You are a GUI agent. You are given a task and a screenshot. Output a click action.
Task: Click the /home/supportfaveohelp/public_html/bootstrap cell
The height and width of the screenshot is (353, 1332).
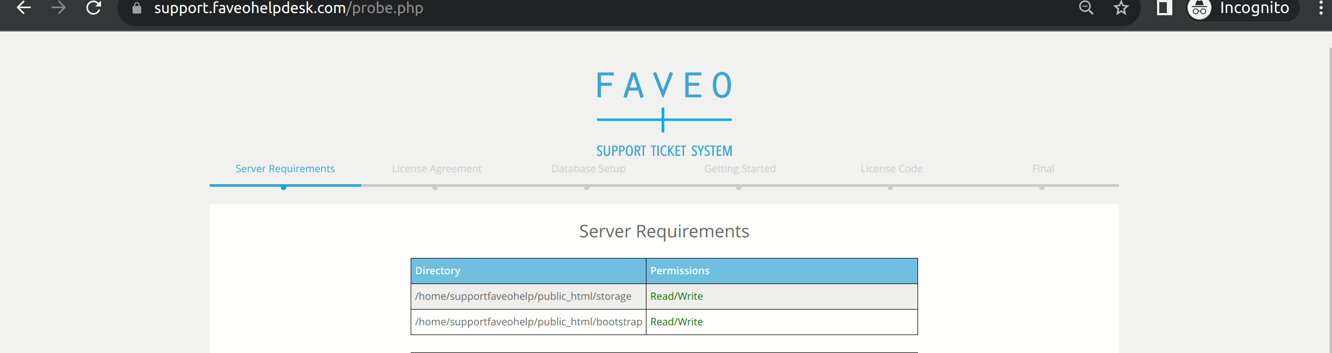pos(529,322)
